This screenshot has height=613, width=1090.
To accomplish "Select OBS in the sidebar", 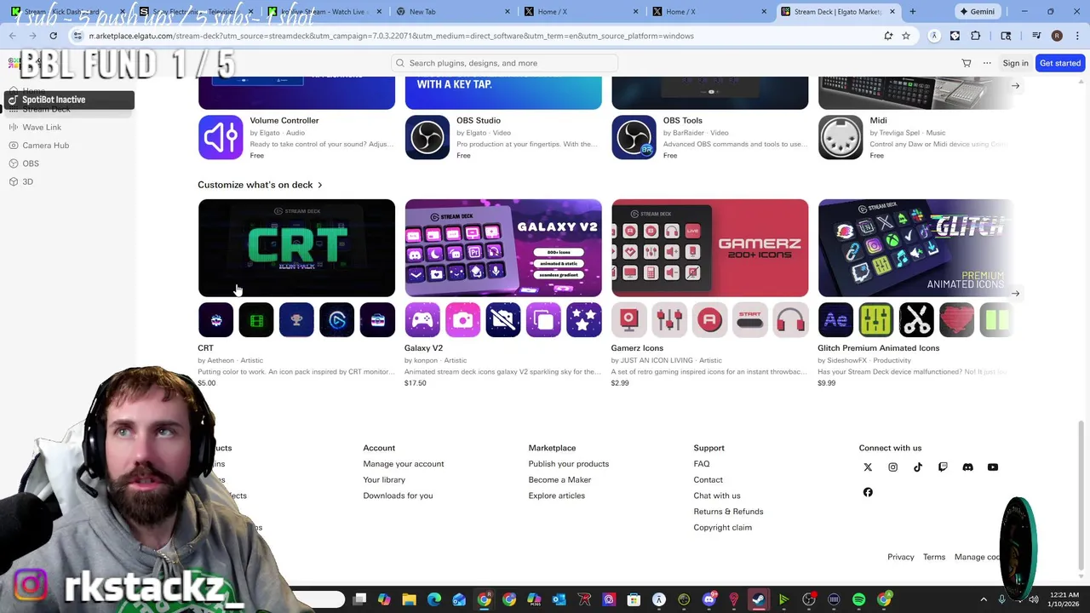I will point(31,163).
